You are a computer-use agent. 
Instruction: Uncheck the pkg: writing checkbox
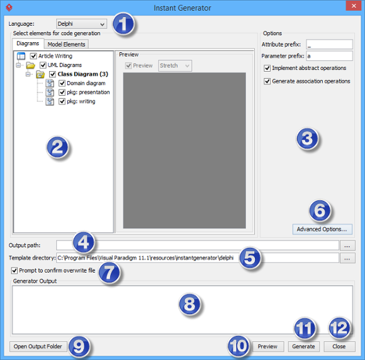pyautogui.click(x=62, y=101)
